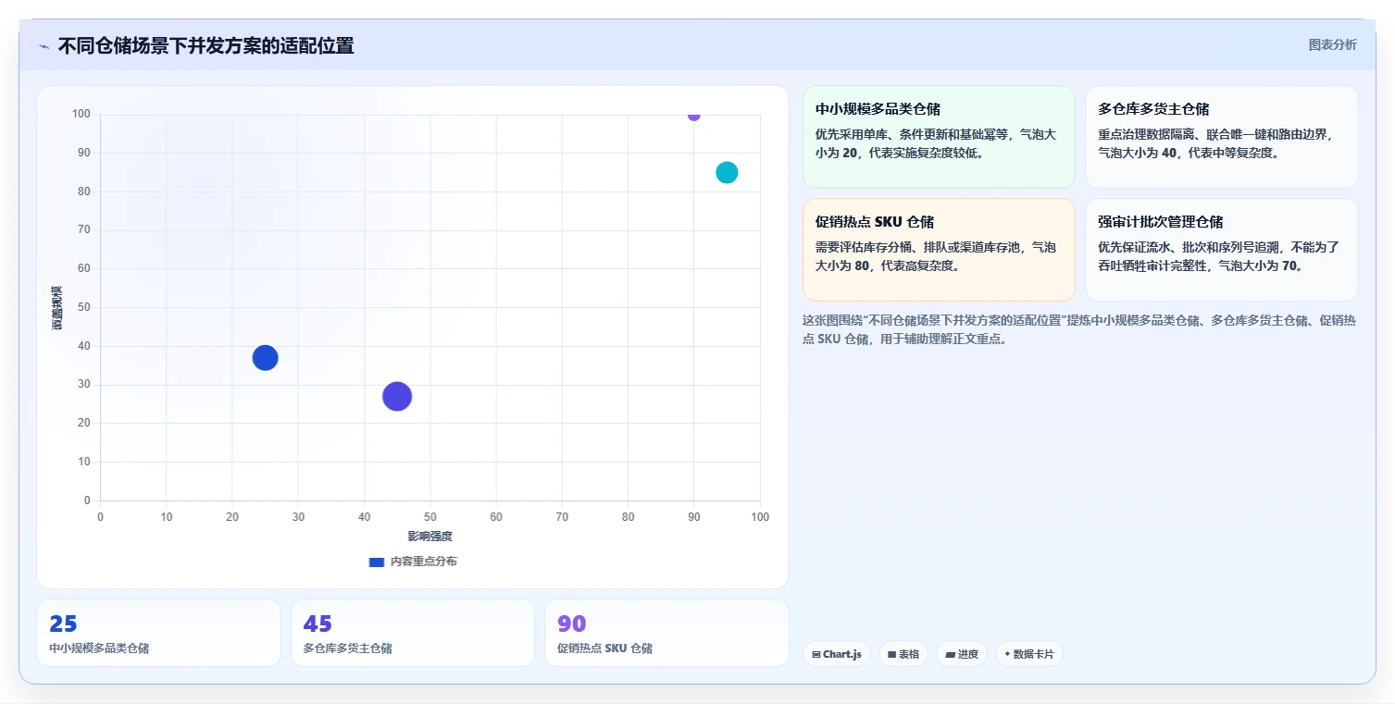Click the lightning icon beside the title

[x=44, y=46]
